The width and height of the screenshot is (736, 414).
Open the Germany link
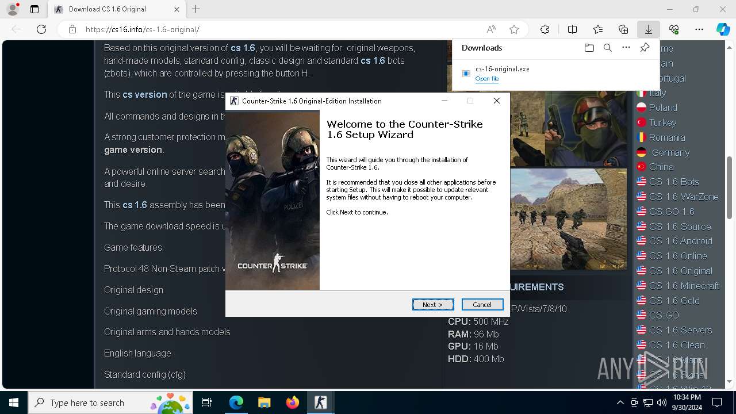[670, 152]
